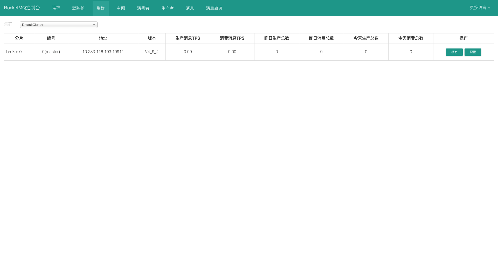Click the 0.00 value under 消费消息TPS

[x=232, y=52]
